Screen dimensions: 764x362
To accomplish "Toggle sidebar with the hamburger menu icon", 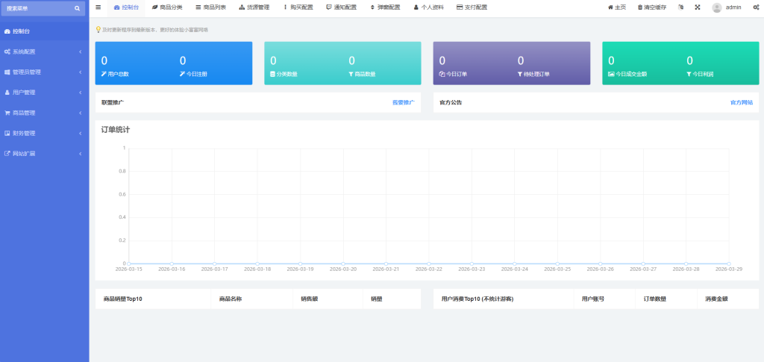I will point(98,7).
